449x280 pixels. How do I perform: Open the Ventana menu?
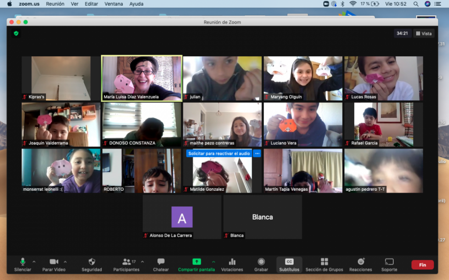coord(114,4)
